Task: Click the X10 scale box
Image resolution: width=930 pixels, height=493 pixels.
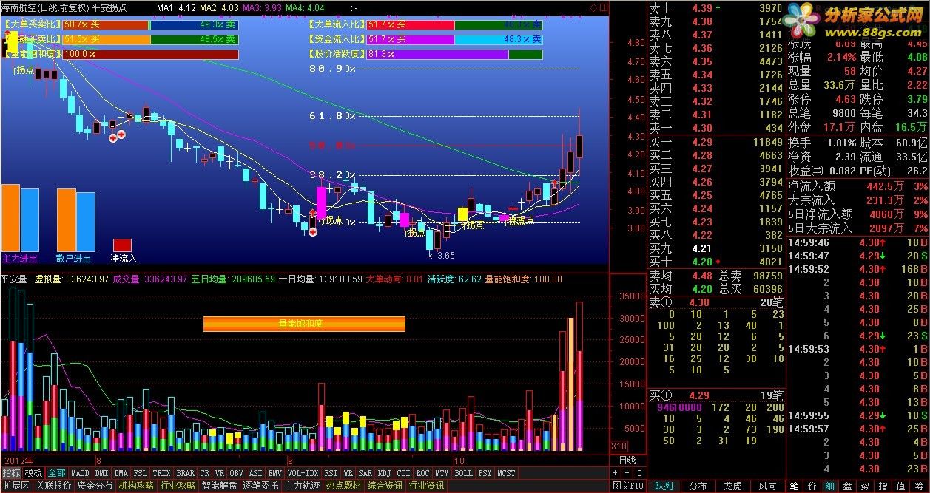Action: click(x=619, y=446)
